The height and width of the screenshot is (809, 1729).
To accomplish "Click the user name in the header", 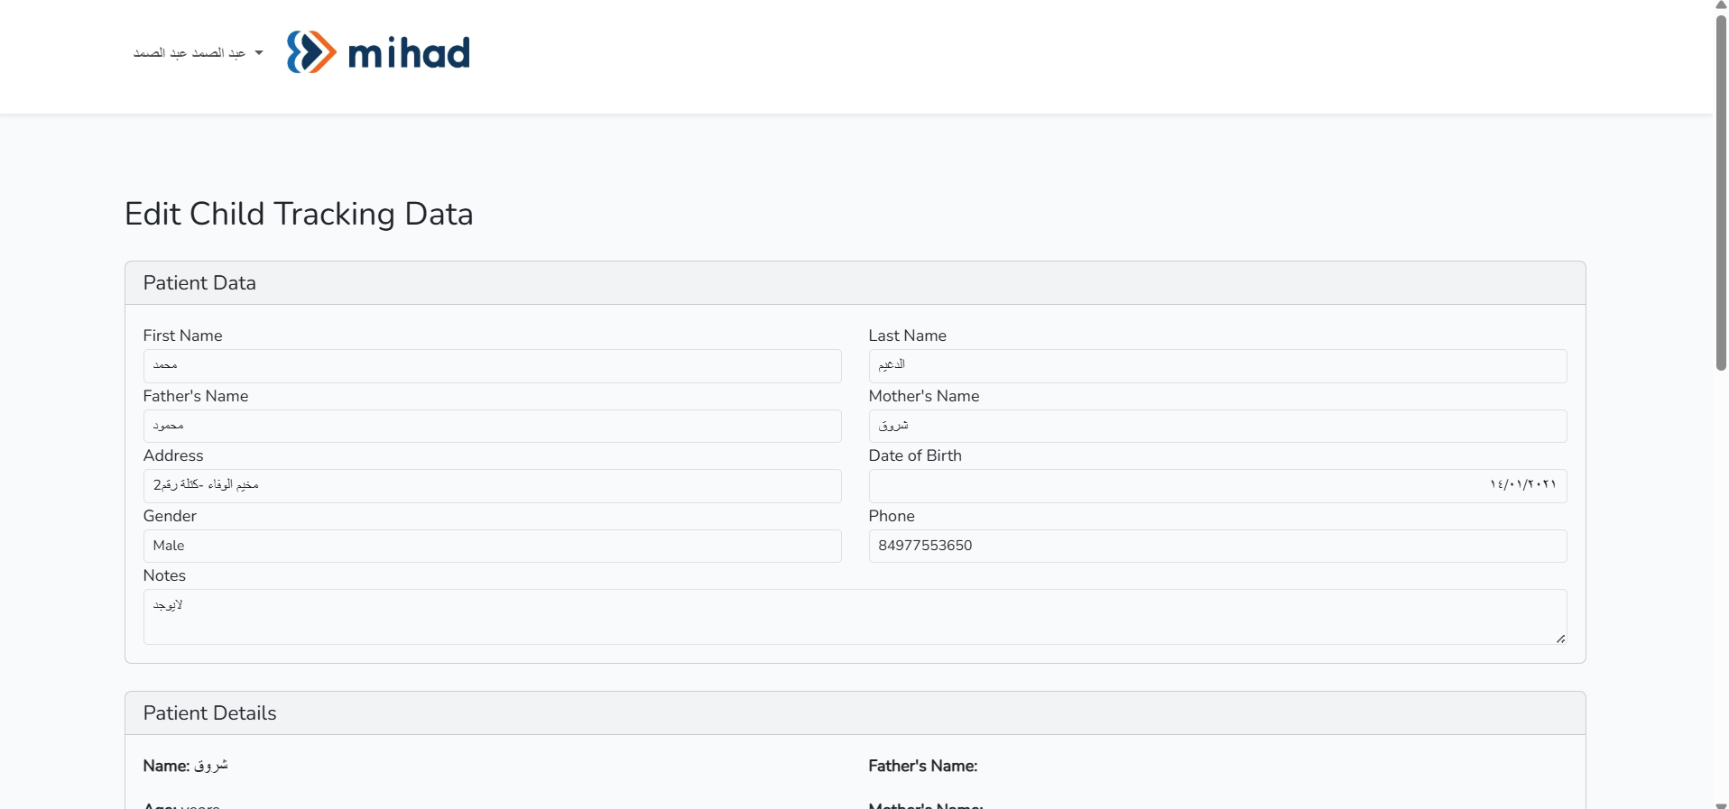I will pos(190,53).
